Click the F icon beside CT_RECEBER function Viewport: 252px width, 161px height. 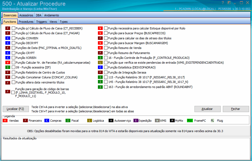tap(8, 28)
